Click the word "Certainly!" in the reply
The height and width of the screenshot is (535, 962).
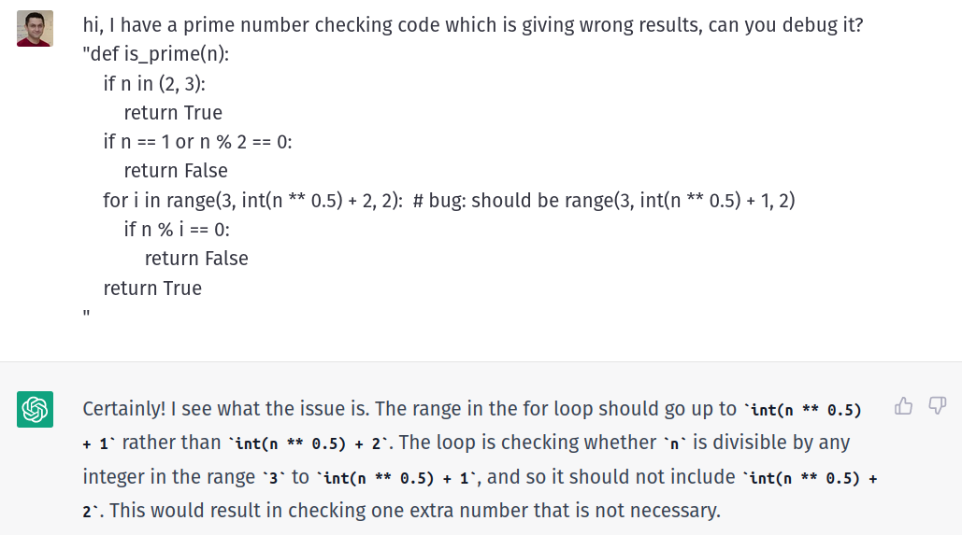(x=124, y=409)
